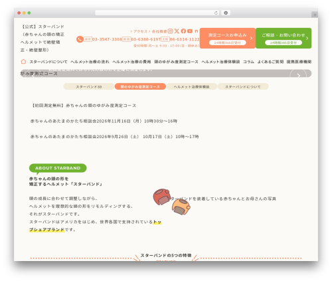Select the ヘルメット治療体験談 slider tab
332x281 pixels.
192,86
